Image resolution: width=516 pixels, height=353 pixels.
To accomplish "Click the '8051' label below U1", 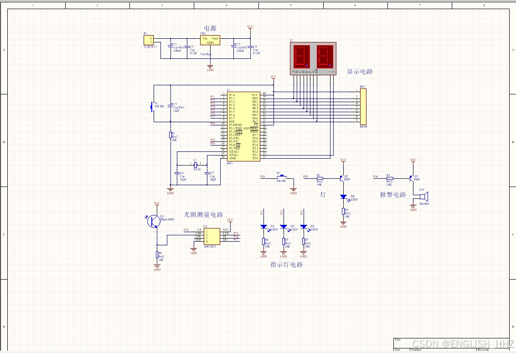I will coord(230,163).
